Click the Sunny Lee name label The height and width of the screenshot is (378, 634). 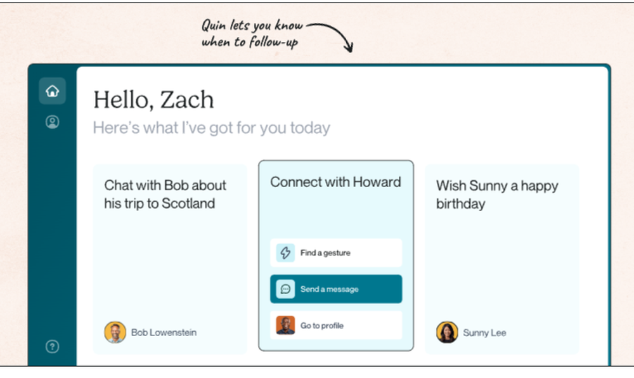[484, 333]
